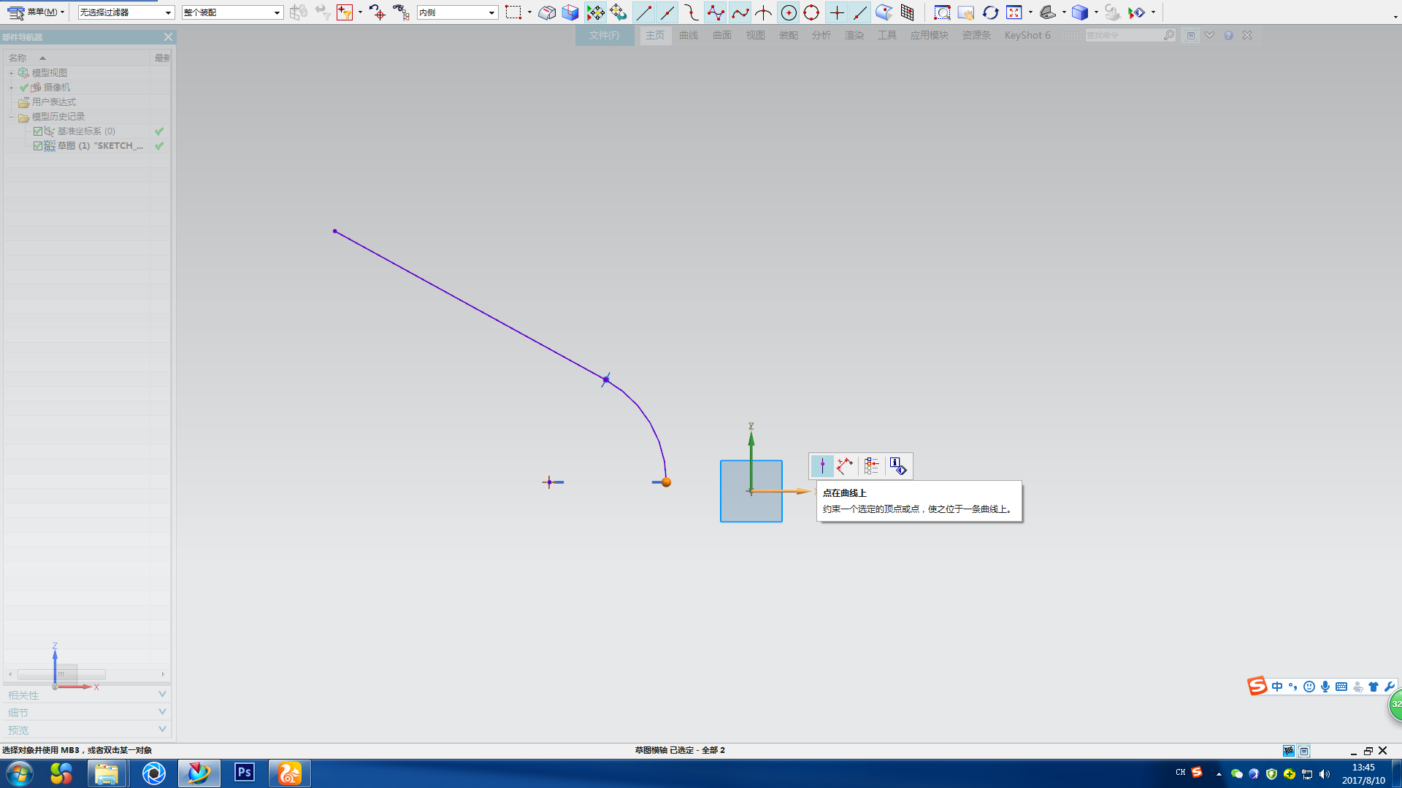Screen dimensions: 1402x788
Task: Switch to the 视图 ribbon tab
Action: point(756,35)
